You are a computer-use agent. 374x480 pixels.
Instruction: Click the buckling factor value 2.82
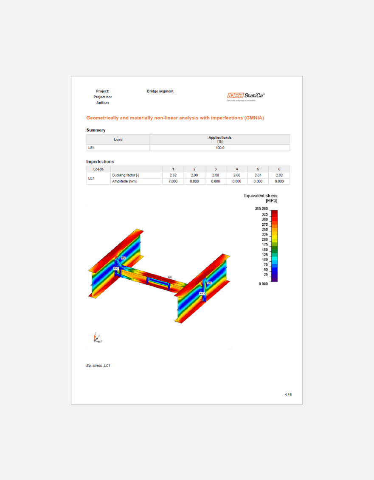click(x=279, y=175)
